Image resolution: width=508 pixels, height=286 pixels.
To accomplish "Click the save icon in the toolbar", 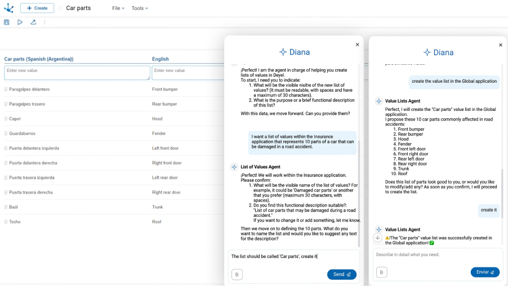I will tap(7, 23).
